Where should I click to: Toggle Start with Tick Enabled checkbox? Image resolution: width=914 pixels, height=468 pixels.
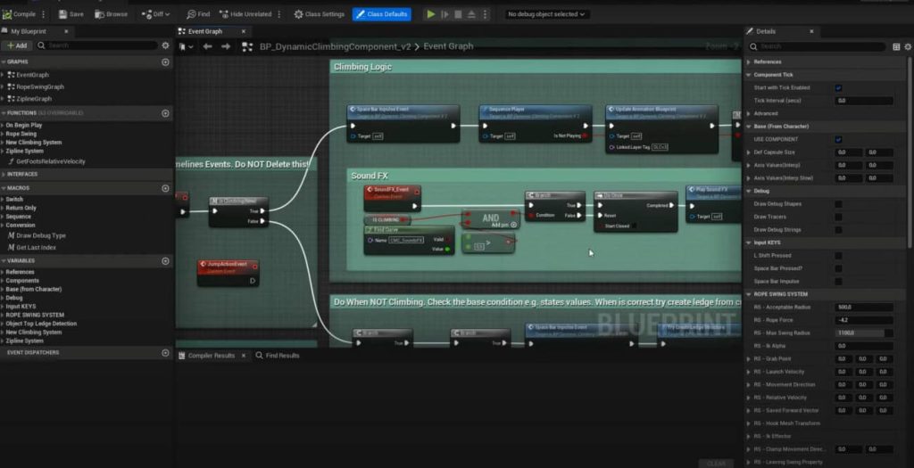(x=838, y=88)
